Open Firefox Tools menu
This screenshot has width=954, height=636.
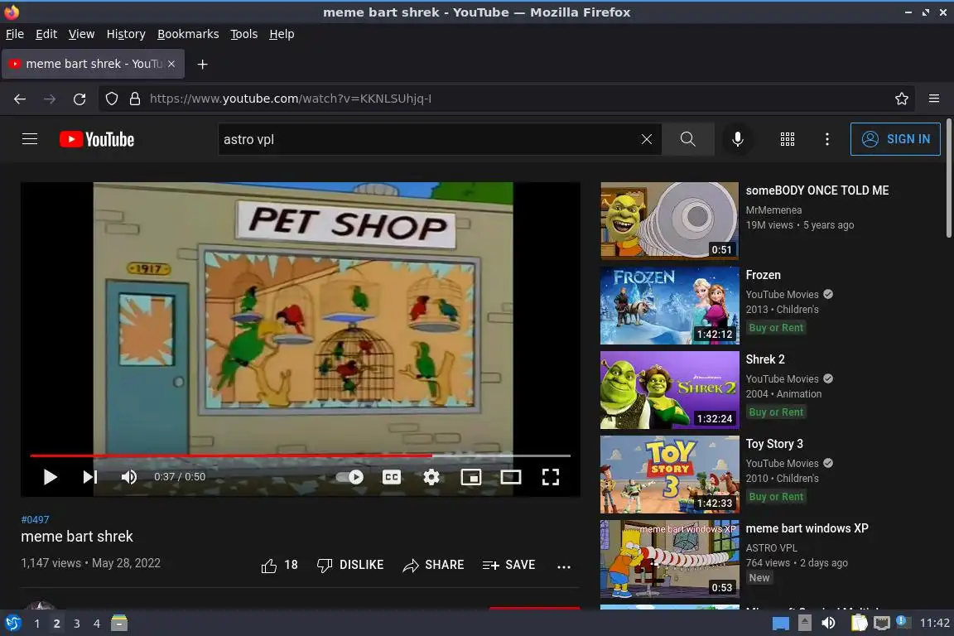pos(244,34)
